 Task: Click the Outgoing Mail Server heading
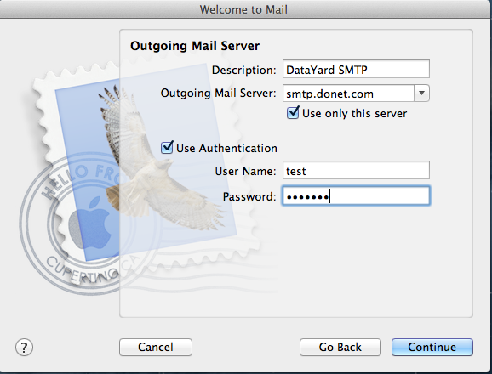tap(195, 46)
